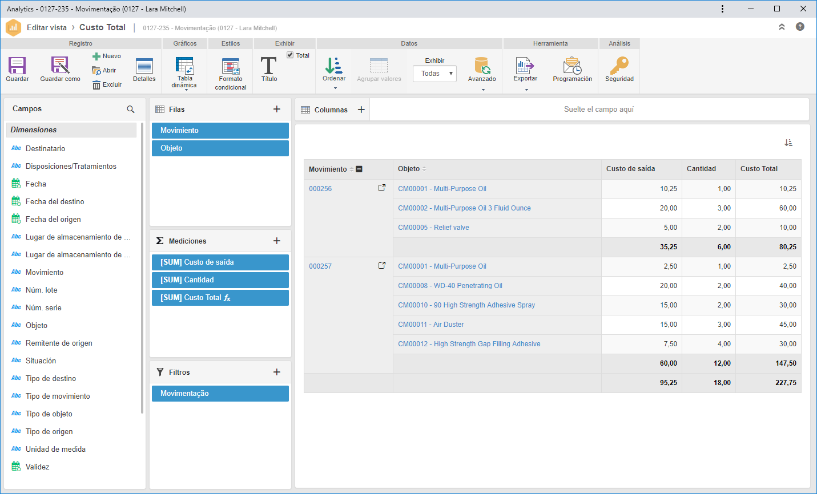Open CM00012 - High Strength Gap Filling Adhesive
This screenshot has width=817, height=494.
469,344
